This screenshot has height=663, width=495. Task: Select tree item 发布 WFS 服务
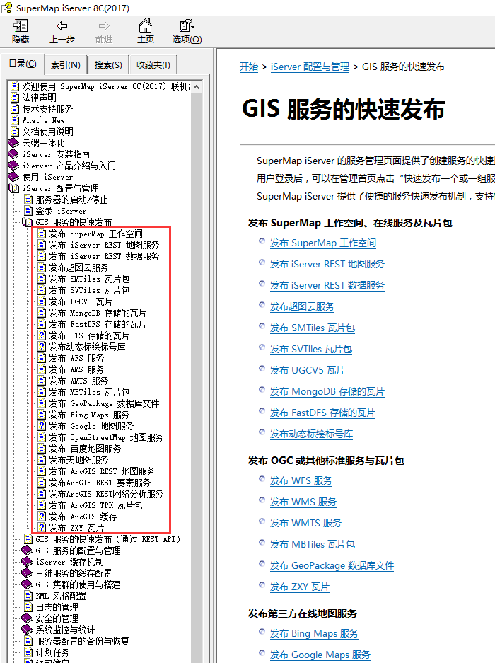tap(76, 358)
